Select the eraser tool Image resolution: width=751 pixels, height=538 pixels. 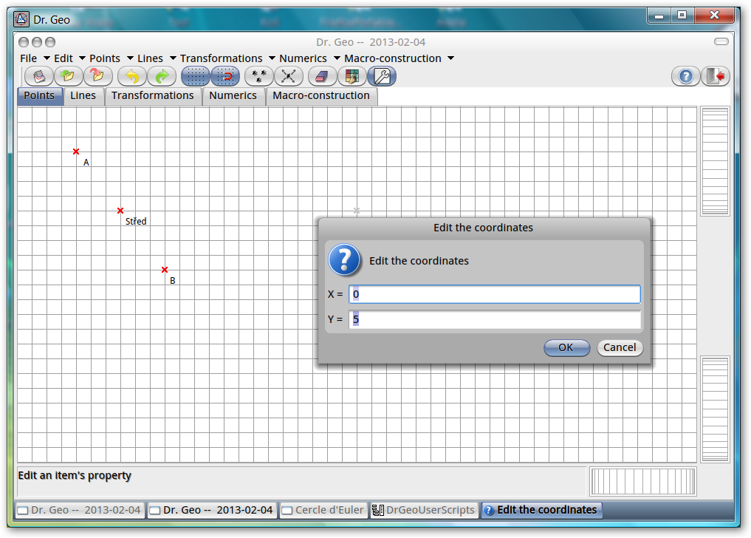323,76
